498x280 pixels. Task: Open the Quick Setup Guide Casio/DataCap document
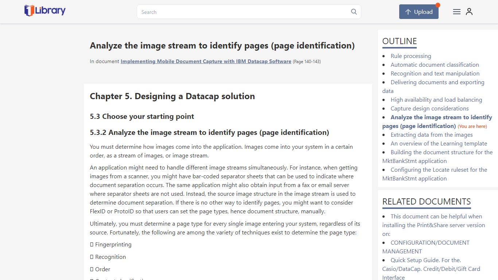click(x=431, y=269)
